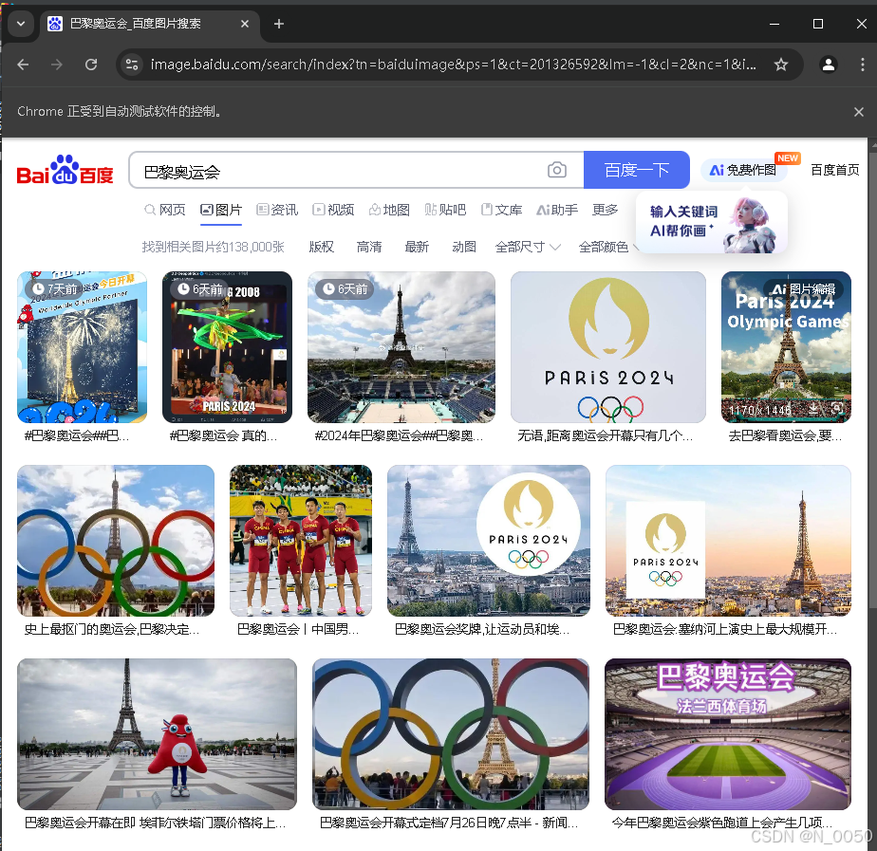The height and width of the screenshot is (851, 877).
Task: Switch to the 资讯 tab
Action: 277,210
